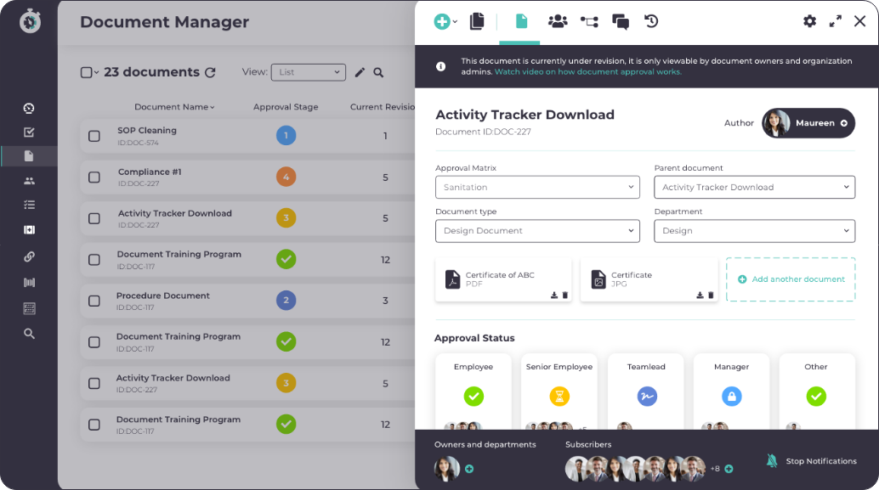The image size is (879, 490).
Task: Delete the Certificate JPG attachment
Action: tap(711, 296)
